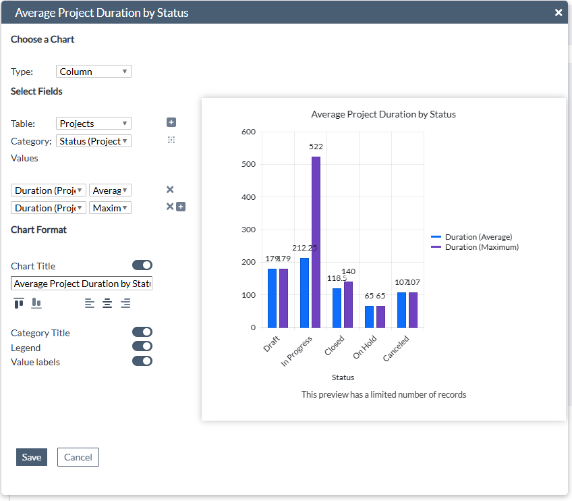Cancel the chart dialog

click(x=78, y=457)
